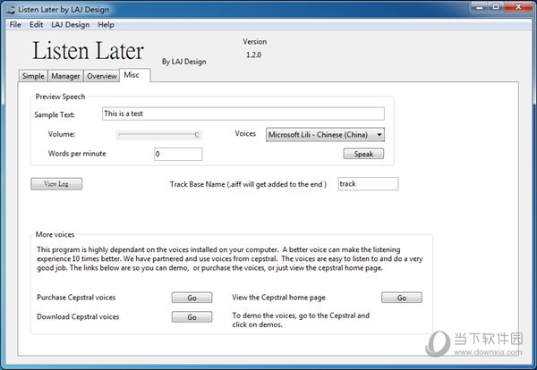Open the File menu
The width and height of the screenshot is (537, 370).
(15, 25)
